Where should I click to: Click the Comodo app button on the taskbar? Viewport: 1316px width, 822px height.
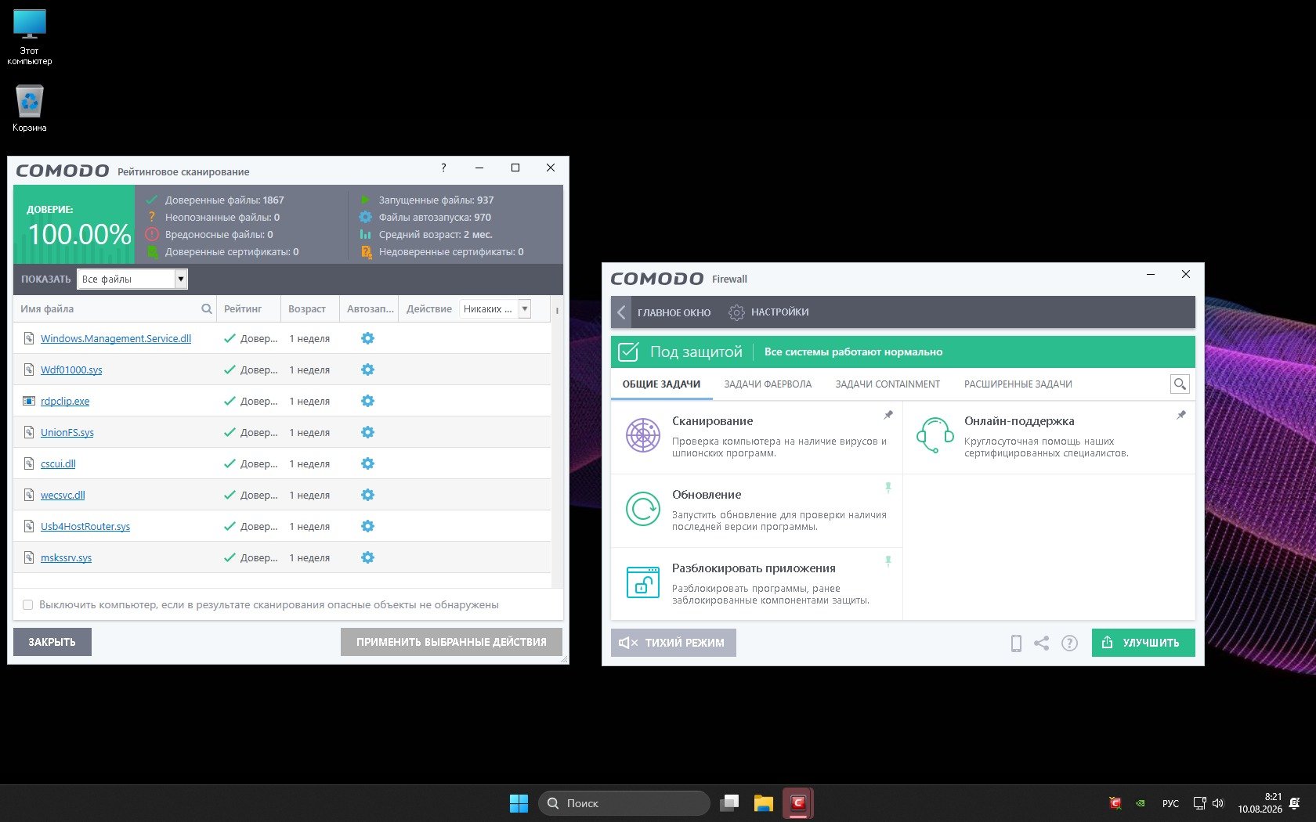pyautogui.click(x=798, y=803)
